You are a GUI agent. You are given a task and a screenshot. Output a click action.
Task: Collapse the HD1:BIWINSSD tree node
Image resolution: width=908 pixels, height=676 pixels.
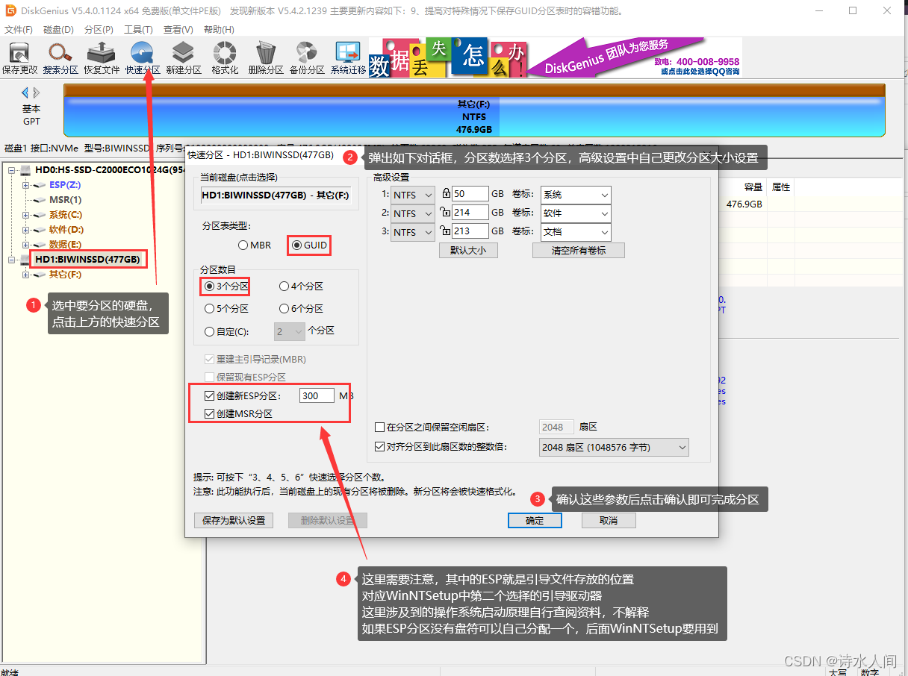coord(11,260)
